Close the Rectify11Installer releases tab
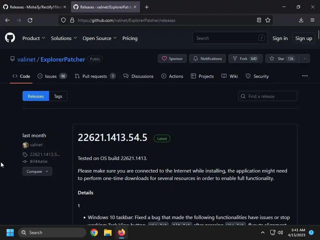 pyautogui.click(x=65, y=7)
